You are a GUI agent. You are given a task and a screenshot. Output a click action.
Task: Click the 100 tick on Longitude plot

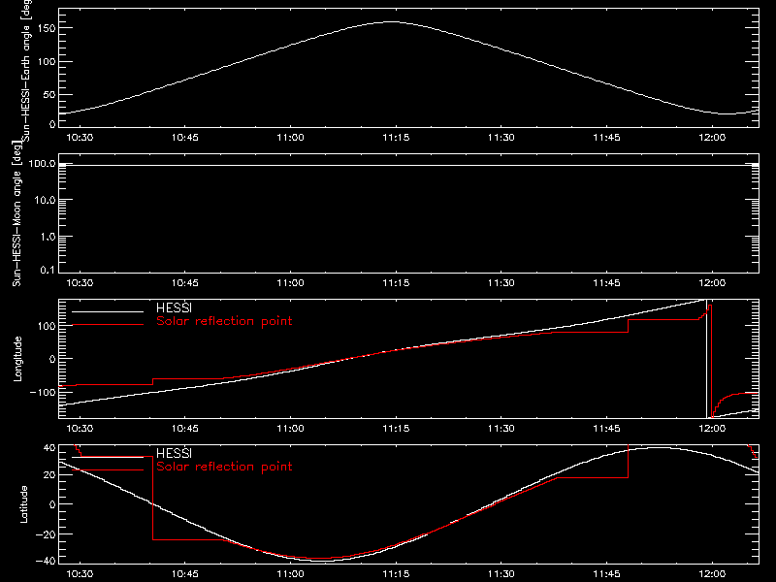coord(47,326)
